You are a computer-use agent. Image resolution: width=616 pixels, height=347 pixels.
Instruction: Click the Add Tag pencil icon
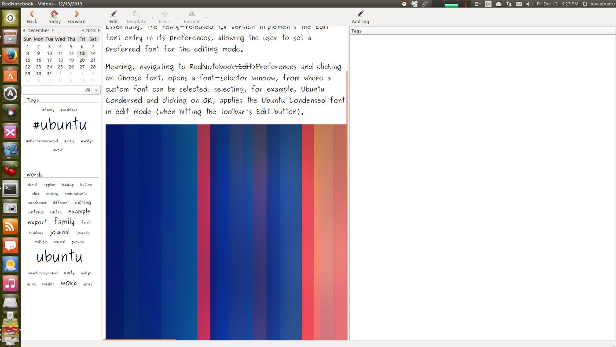(360, 15)
